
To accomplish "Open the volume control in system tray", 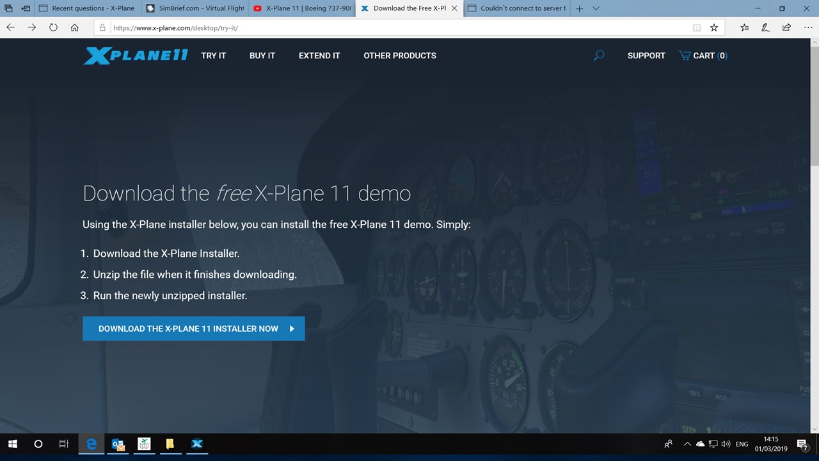I will (726, 444).
